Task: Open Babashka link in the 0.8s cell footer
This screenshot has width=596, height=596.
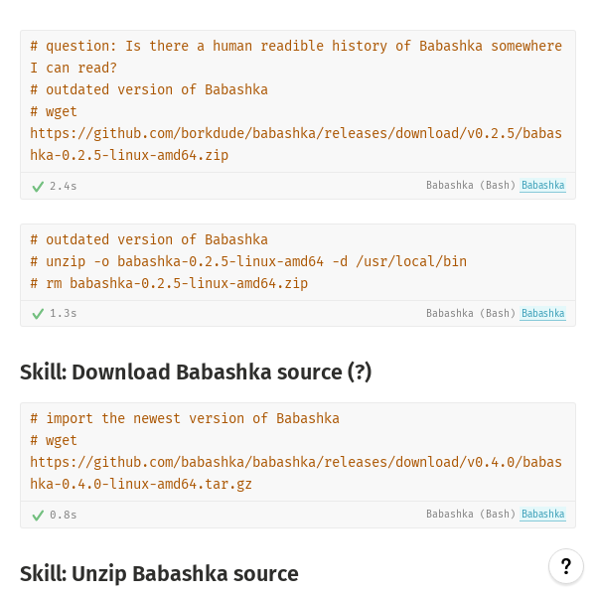Action: coord(542,515)
